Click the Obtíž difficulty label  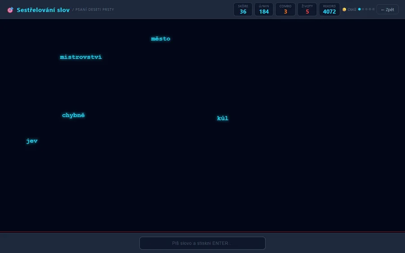click(x=352, y=9)
